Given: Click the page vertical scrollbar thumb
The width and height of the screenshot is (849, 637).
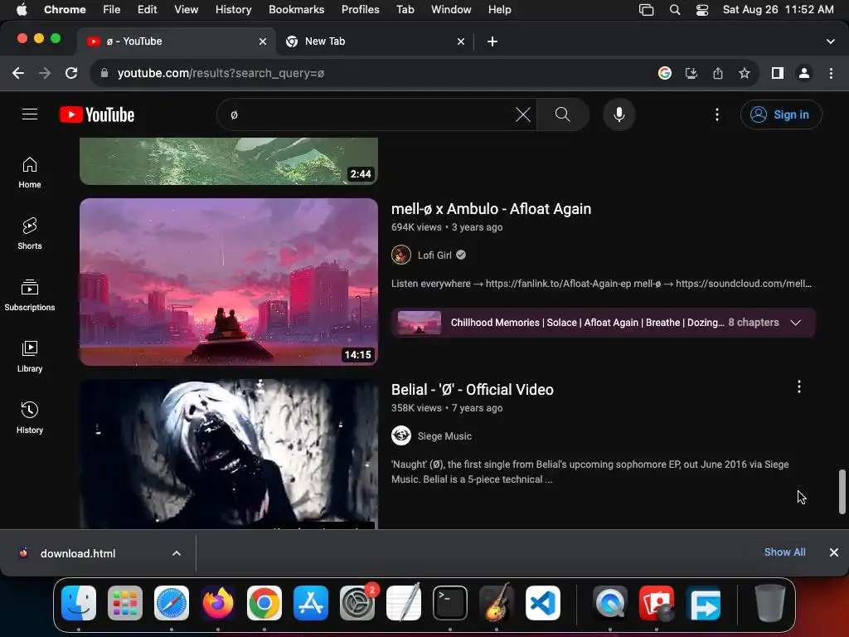Looking at the screenshot, I should 842,491.
